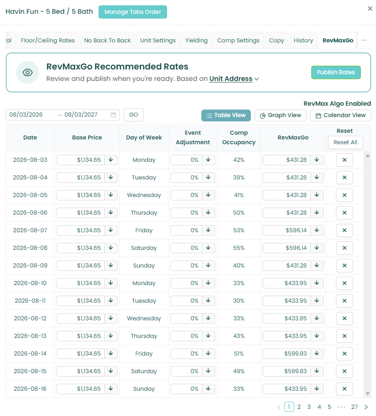Switch to Calendar View

pos(341,115)
